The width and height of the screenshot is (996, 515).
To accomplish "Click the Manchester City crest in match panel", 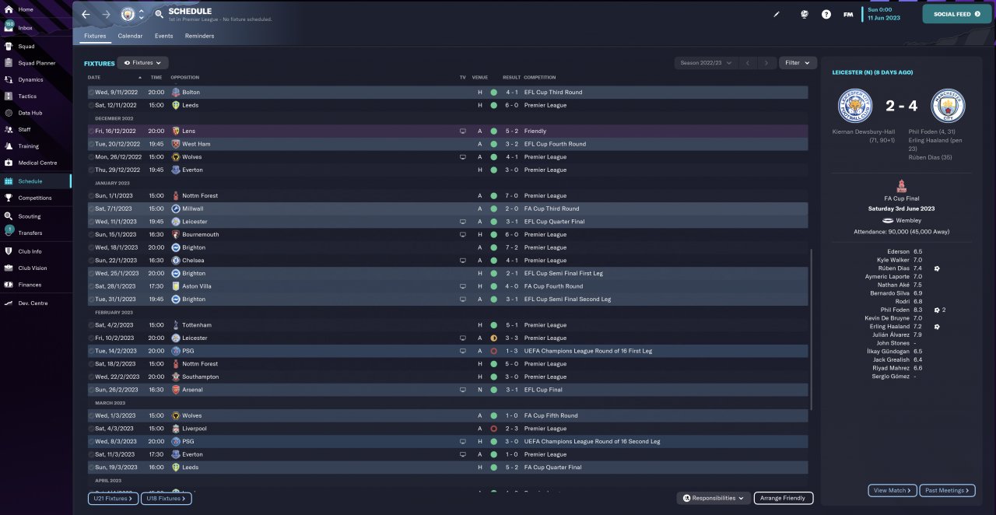I will [948, 106].
